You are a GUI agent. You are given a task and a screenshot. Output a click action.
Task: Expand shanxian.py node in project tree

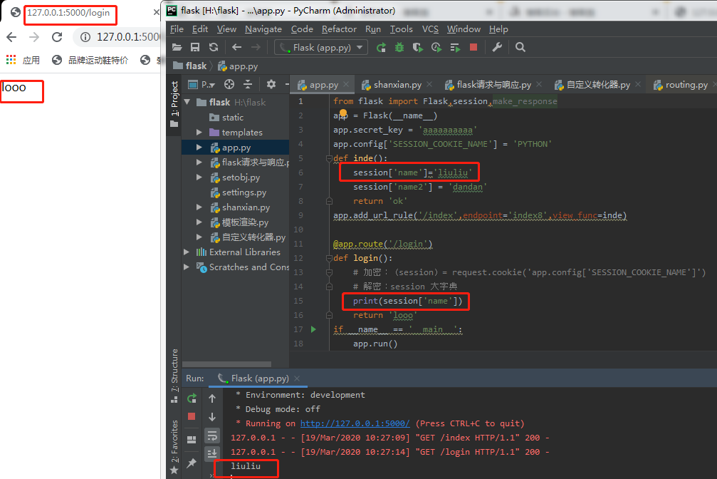coord(199,207)
